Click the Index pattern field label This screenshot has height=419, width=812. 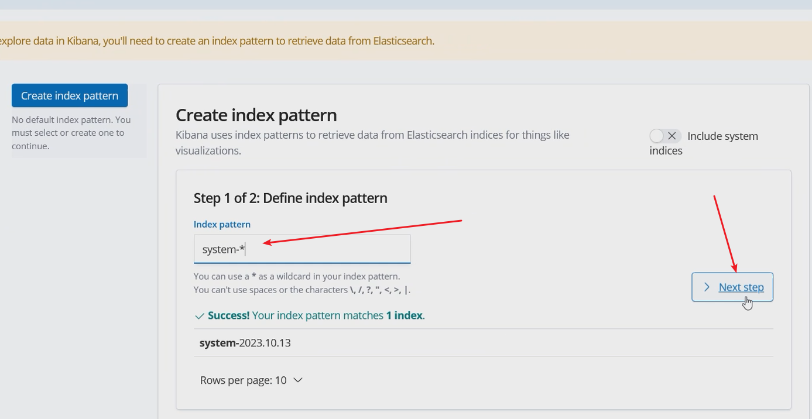222,224
